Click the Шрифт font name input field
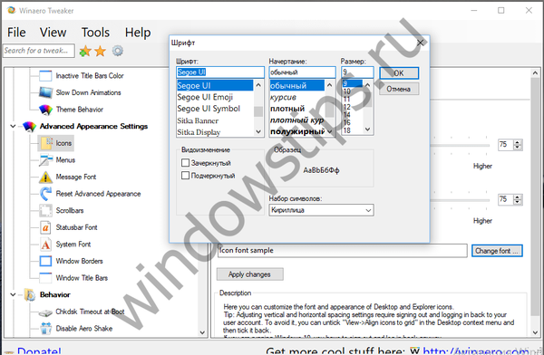544x355 pixels. tap(220, 72)
